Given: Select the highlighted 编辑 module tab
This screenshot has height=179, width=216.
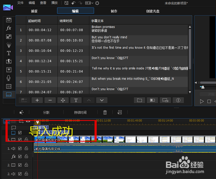Looking at the screenshot, I should tap(75, 11).
